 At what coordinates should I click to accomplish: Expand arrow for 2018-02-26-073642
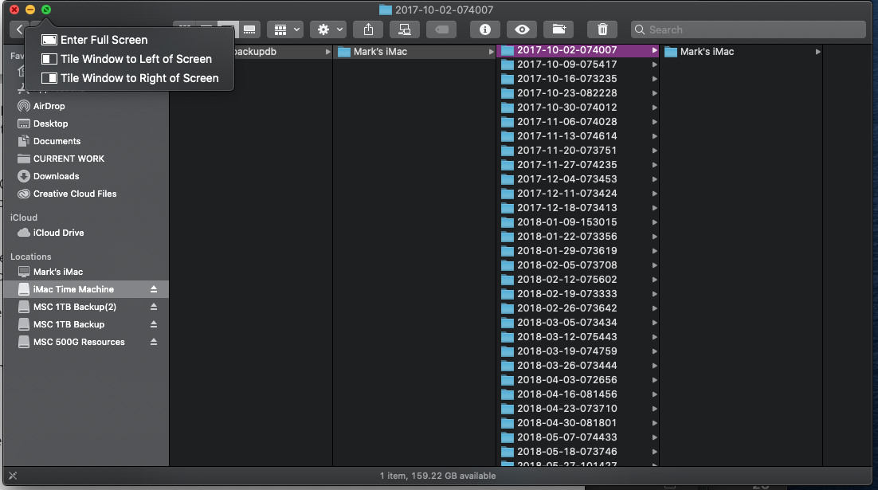654,308
